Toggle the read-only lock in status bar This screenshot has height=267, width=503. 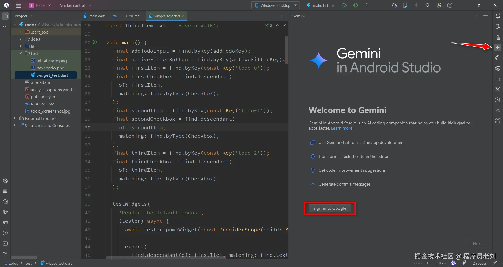(x=495, y=263)
